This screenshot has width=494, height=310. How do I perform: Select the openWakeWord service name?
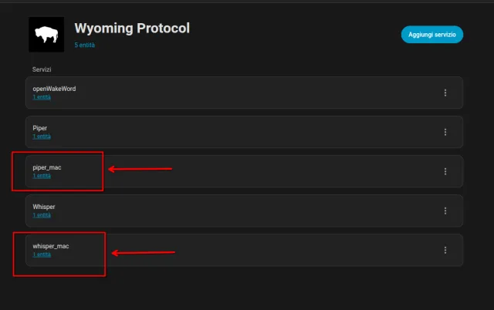(x=54, y=89)
